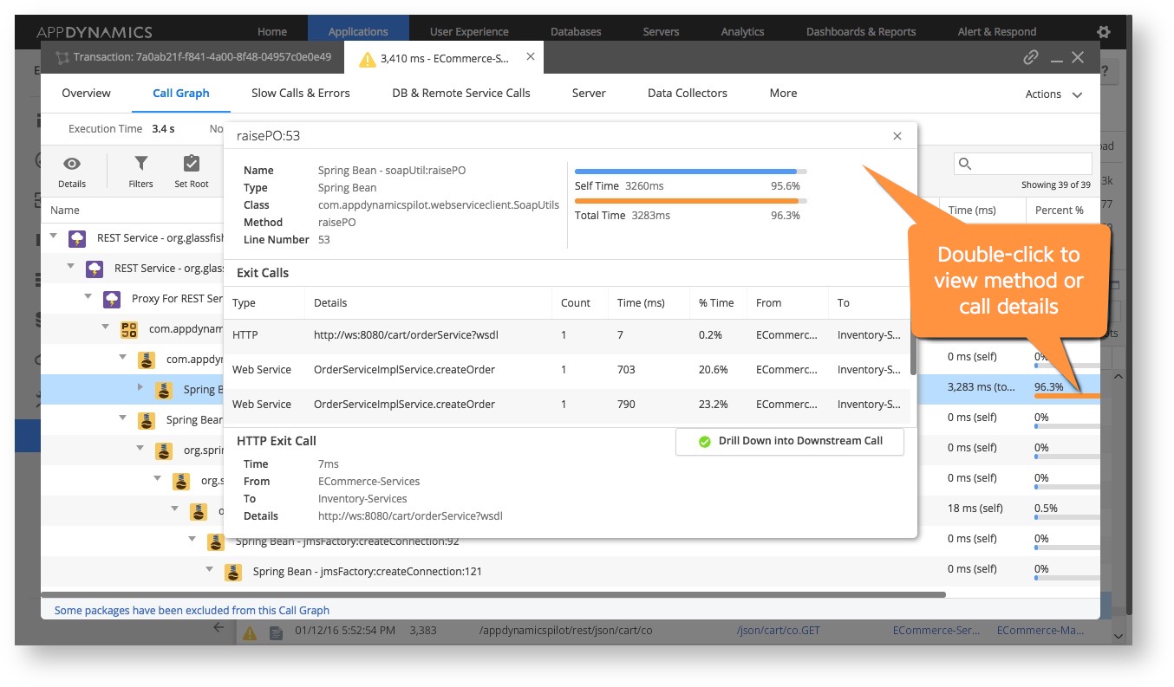1174x687 pixels.
Task: Click the purple REST Service root node icon
Action: 77,238
